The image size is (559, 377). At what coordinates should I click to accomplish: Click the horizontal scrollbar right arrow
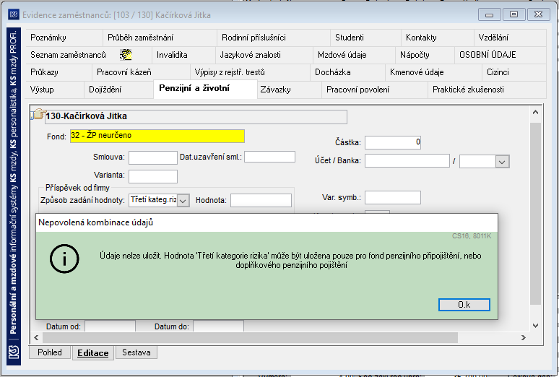click(524, 337)
